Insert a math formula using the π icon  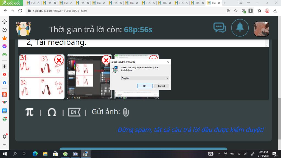point(29,112)
